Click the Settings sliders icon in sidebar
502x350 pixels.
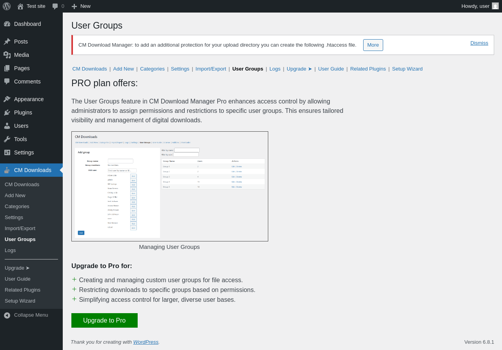pyautogui.click(x=7, y=152)
